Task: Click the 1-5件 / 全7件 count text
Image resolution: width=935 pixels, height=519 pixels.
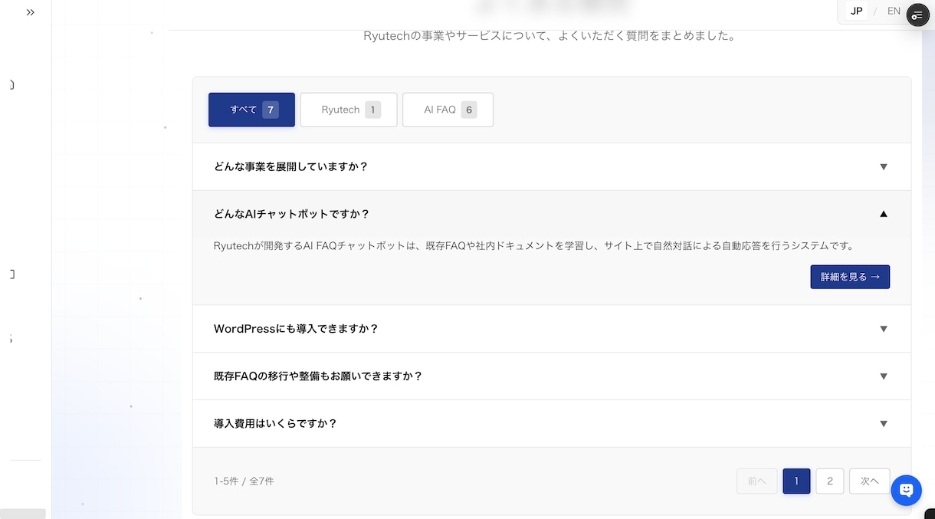Action: coord(244,481)
